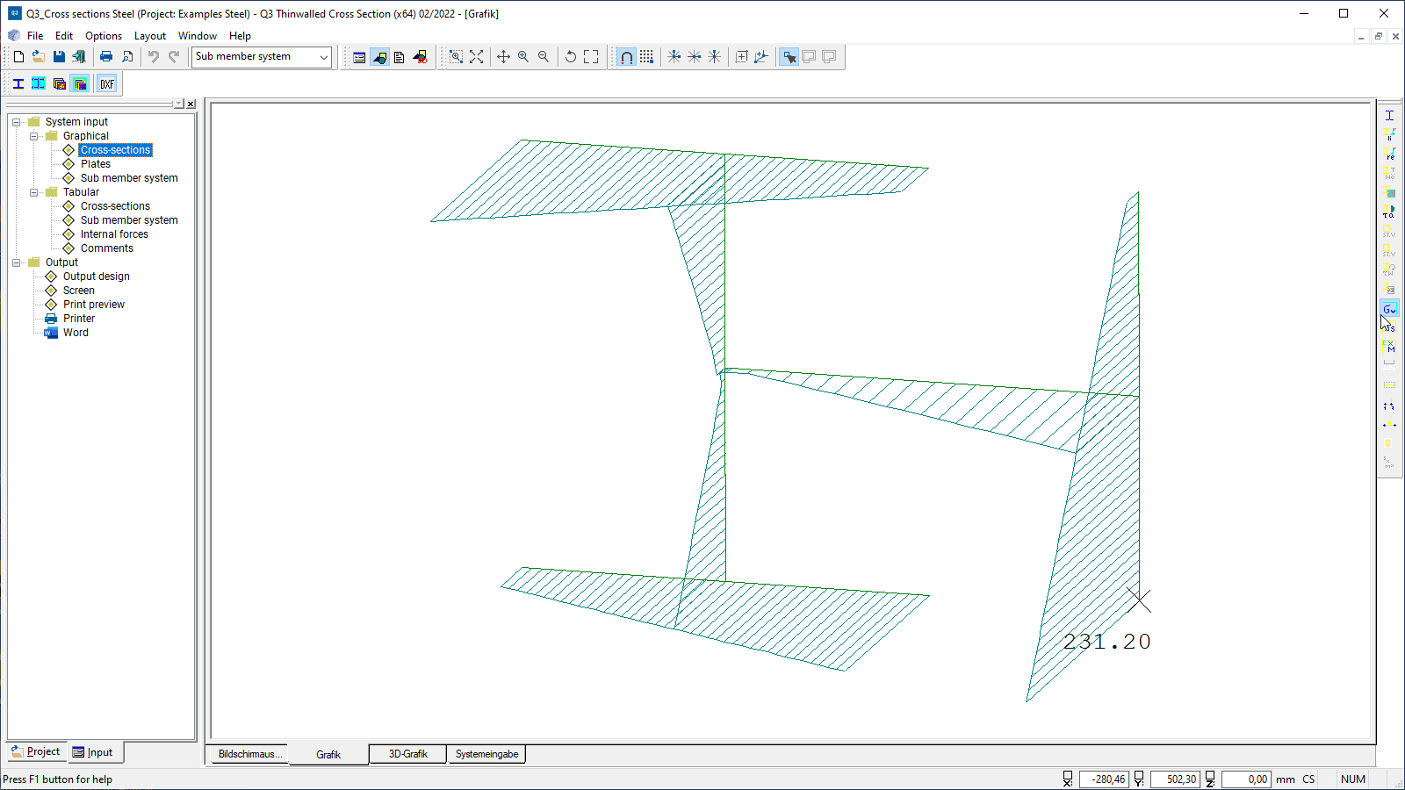
Task: Toggle the highlighted graphic view icon
Action: click(379, 57)
